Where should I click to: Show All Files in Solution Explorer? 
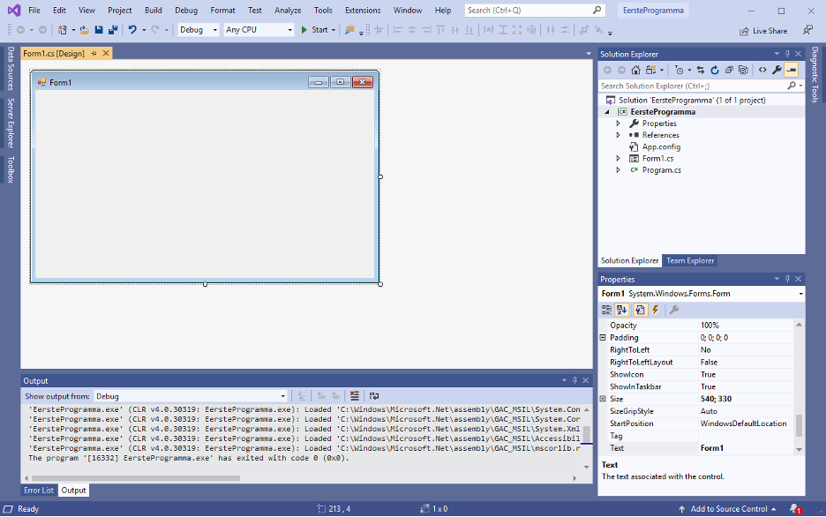click(743, 70)
